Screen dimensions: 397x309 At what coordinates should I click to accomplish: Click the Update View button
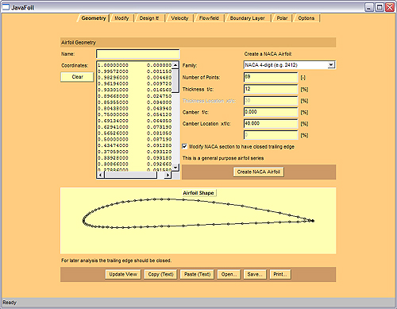[123, 274]
